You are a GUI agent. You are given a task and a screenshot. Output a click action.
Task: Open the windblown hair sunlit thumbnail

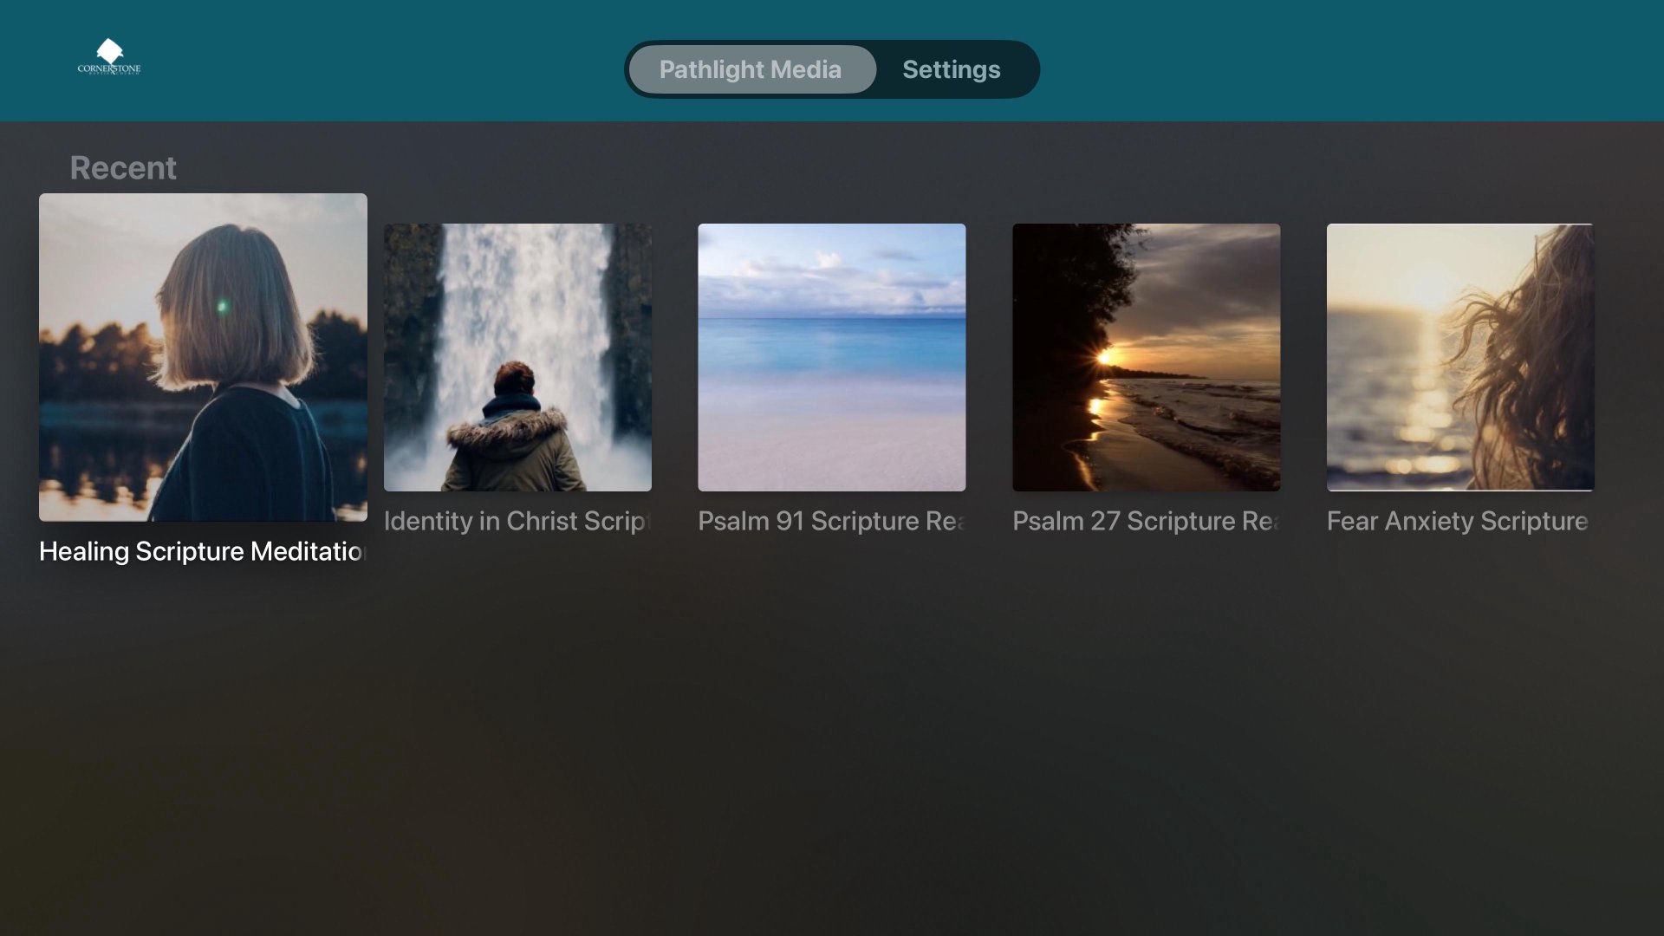[1459, 357]
